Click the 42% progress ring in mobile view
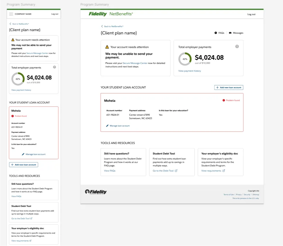The height and width of the screenshot is (246, 283). (18, 79)
